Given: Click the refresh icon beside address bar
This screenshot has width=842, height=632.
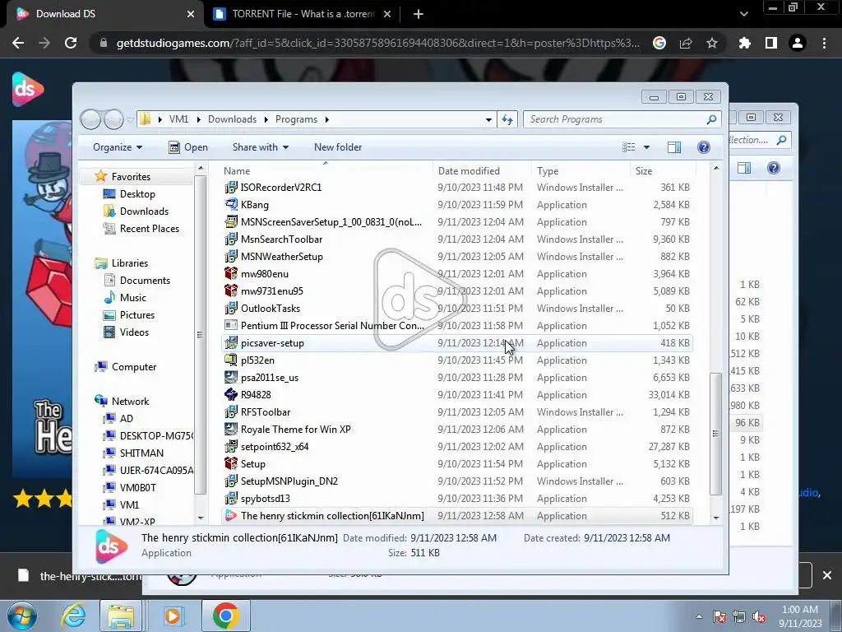Looking at the screenshot, I should coord(507,119).
